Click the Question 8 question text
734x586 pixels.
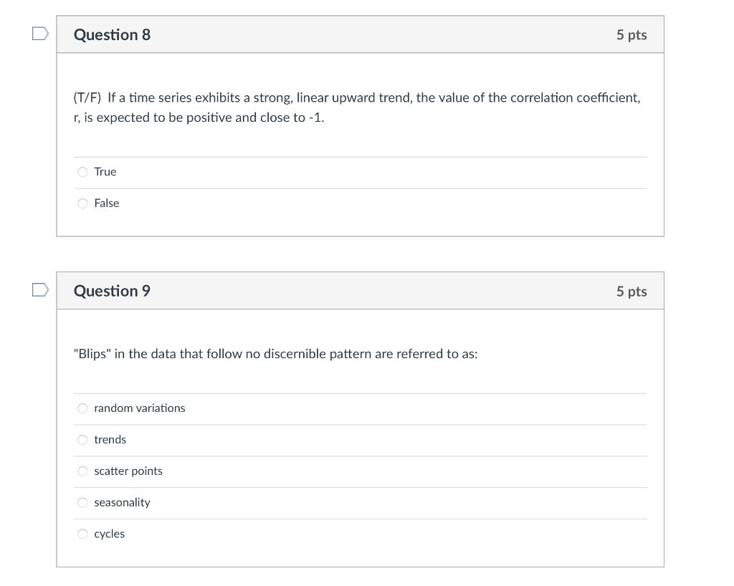(x=356, y=107)
